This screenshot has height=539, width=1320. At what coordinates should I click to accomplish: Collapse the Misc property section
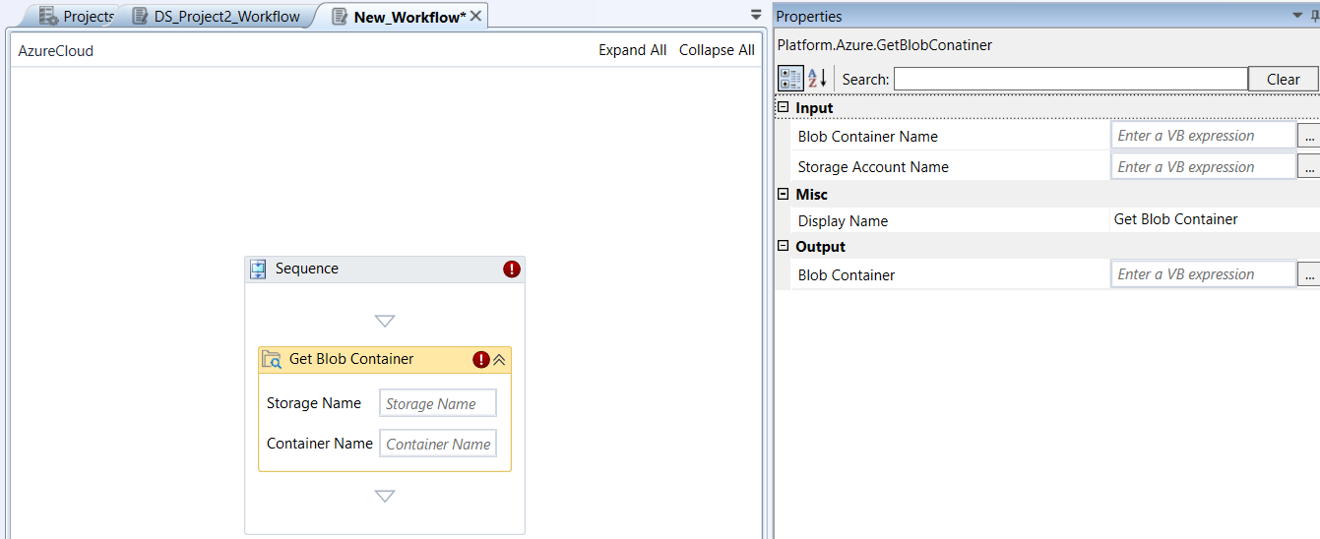point(784,195)
